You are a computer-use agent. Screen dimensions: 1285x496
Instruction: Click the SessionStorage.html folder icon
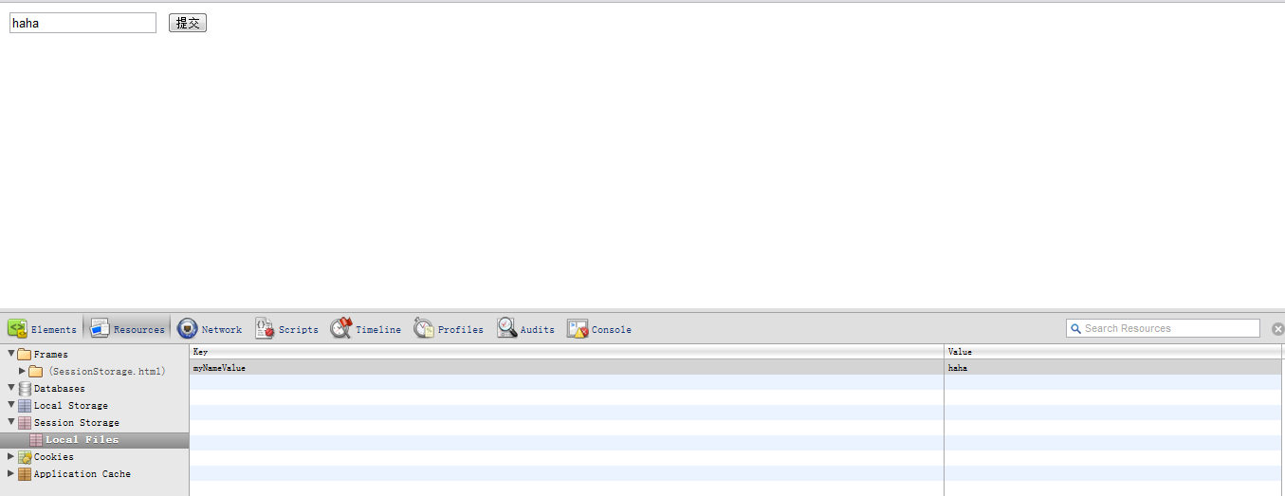pyautogui.click(x=36, y=372)
